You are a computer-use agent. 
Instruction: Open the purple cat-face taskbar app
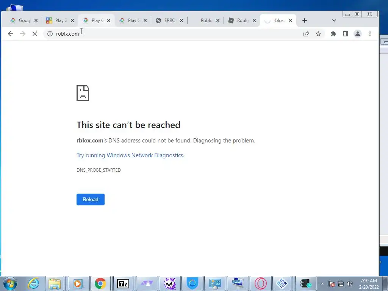pos(170,283)
